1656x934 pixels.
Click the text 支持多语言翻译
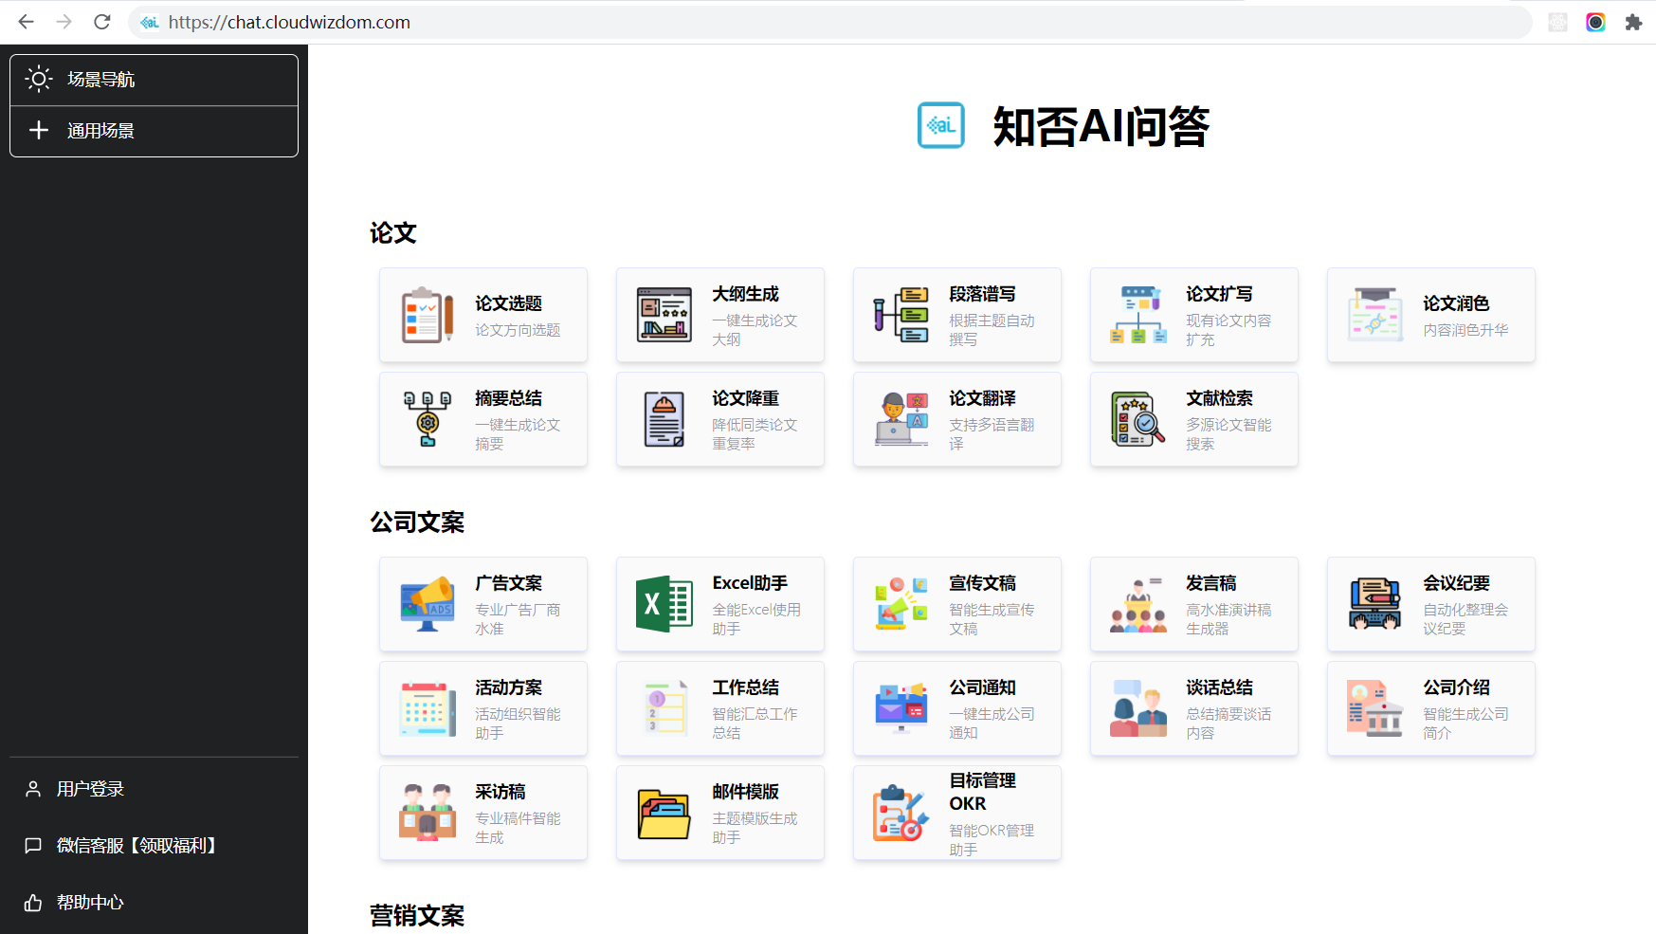(x=992, y=434)
